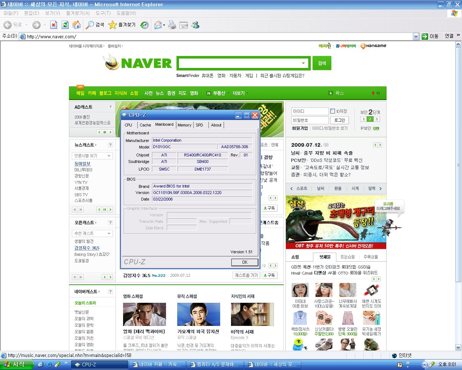Refresh the page using green arrows icon

[65, 25]
